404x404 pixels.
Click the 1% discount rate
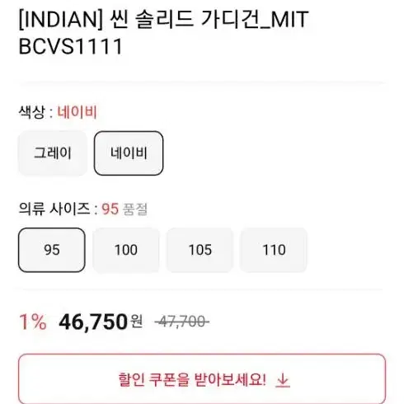click(x=33, y=322)
